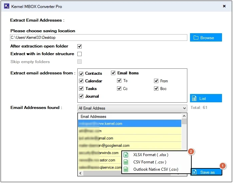Close the Kernel MBOX Converter Pro window
The width and height of the screenshot is (233, 183).
pos(224,6)
